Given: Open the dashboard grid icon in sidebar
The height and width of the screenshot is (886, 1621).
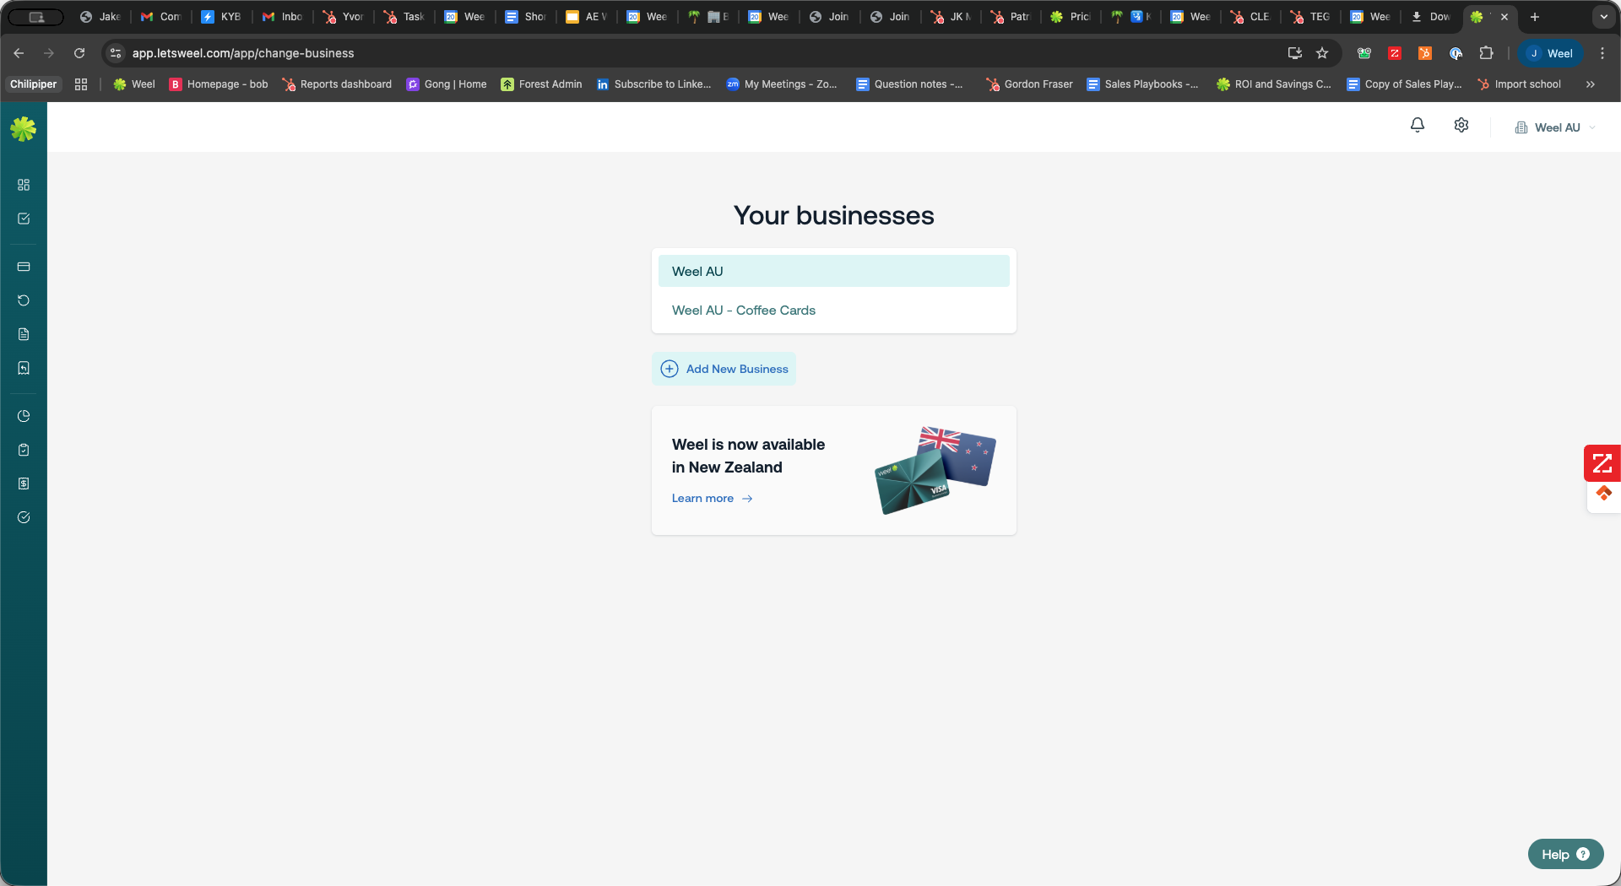Looking at the screenshot, I should [24, 185].
